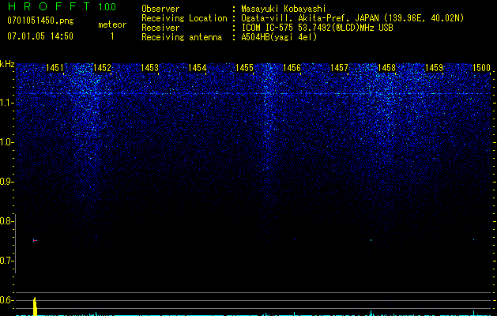Click the 1457 time marker
The image size is (497, 316).
click(x=339, y=68)
